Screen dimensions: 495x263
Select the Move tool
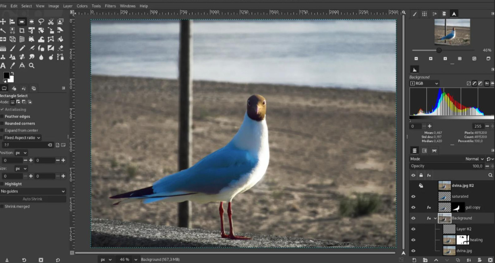click(3, 22)
